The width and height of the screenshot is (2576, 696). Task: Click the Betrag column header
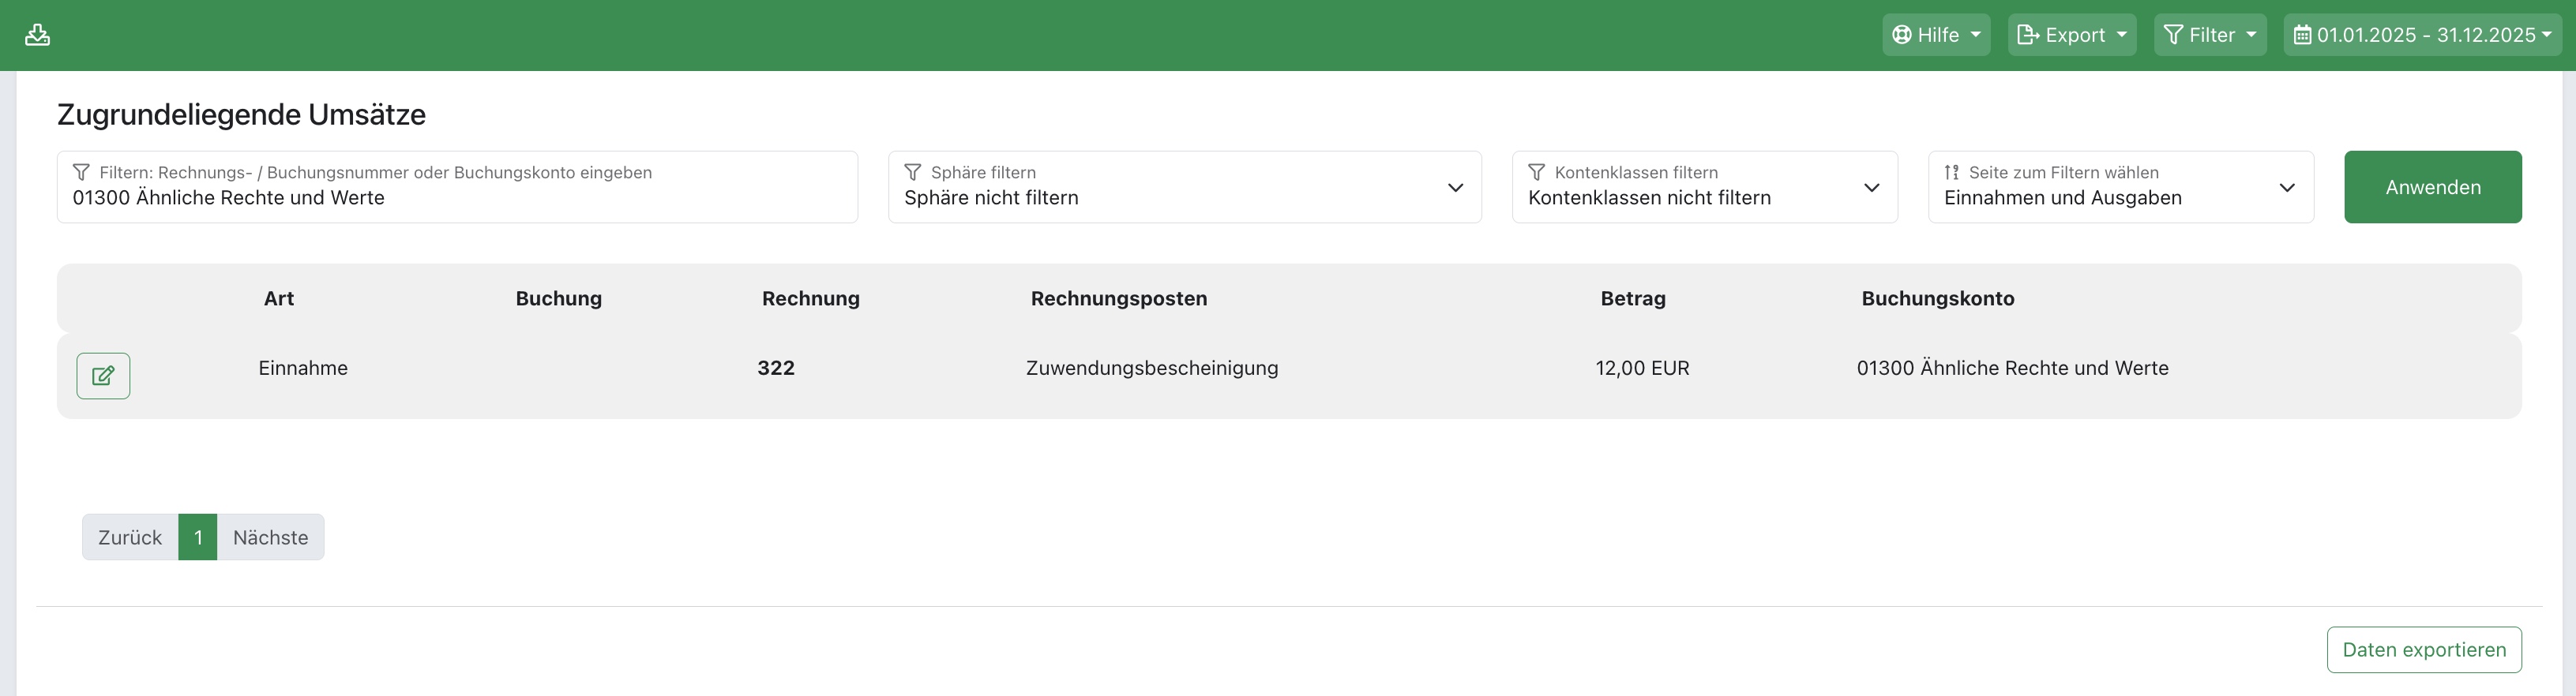(1632, 298)
